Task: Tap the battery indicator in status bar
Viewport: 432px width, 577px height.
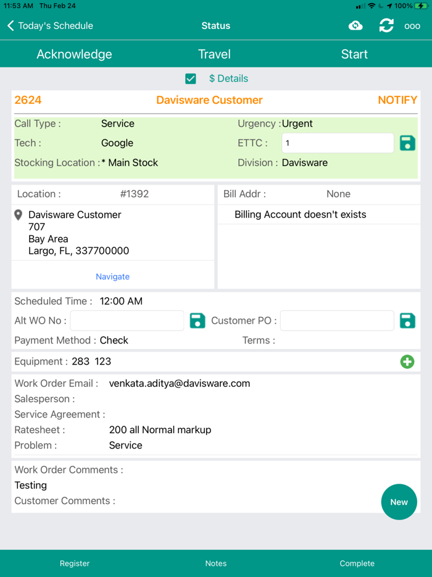Action: click(422, 6)
